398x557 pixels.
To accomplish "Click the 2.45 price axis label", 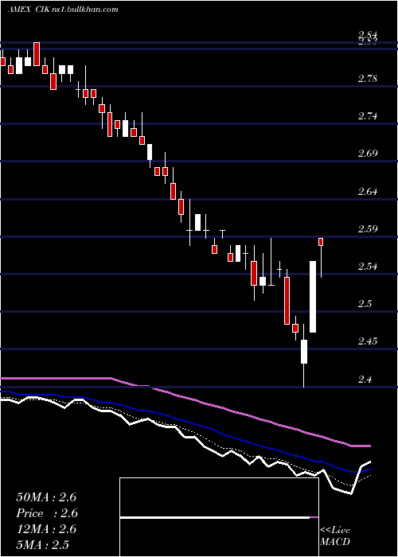I will click(368, 341).
